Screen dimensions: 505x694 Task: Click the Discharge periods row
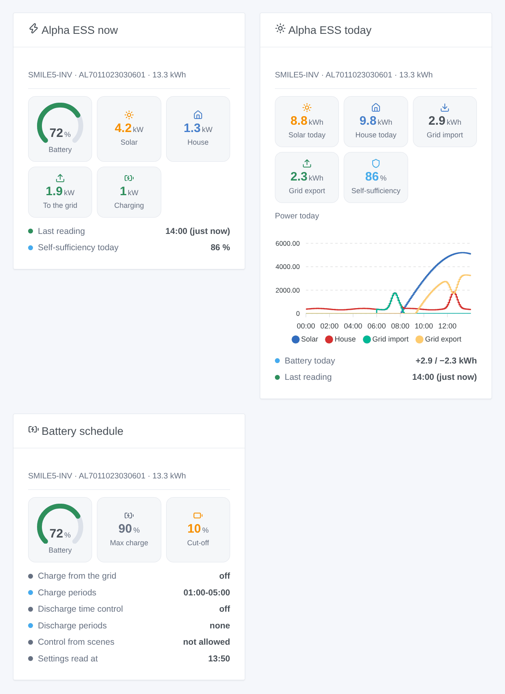point(129,626)
